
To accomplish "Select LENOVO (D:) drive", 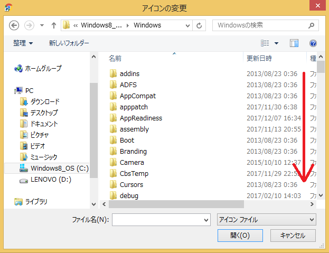I will point(45,180).
